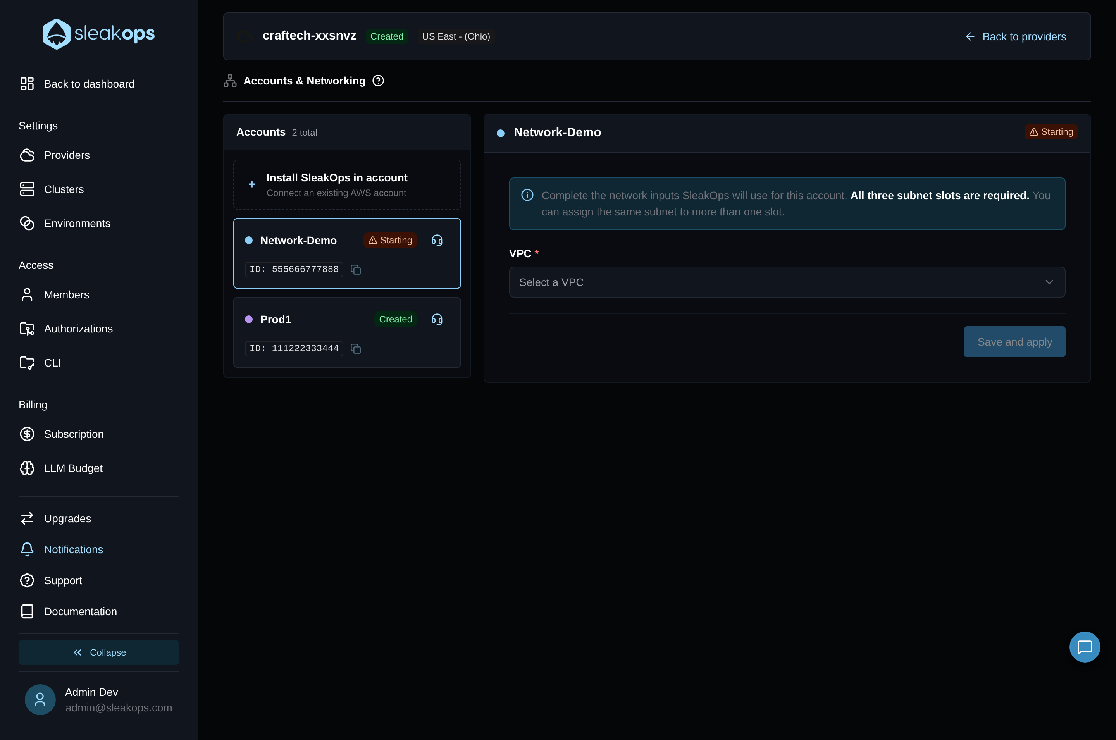
Task: Click the Admin Dev user avatar
Action: [40, 699]
